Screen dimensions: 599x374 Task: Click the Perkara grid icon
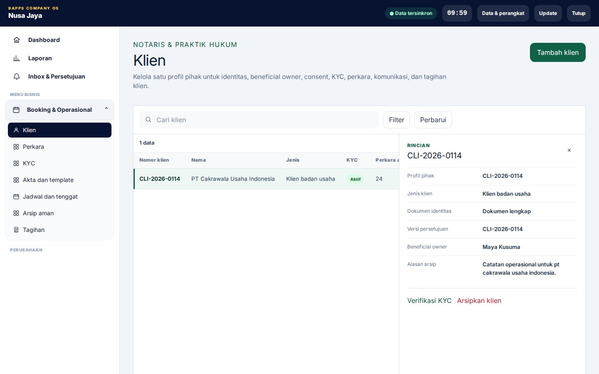click(x=16, y=147)
